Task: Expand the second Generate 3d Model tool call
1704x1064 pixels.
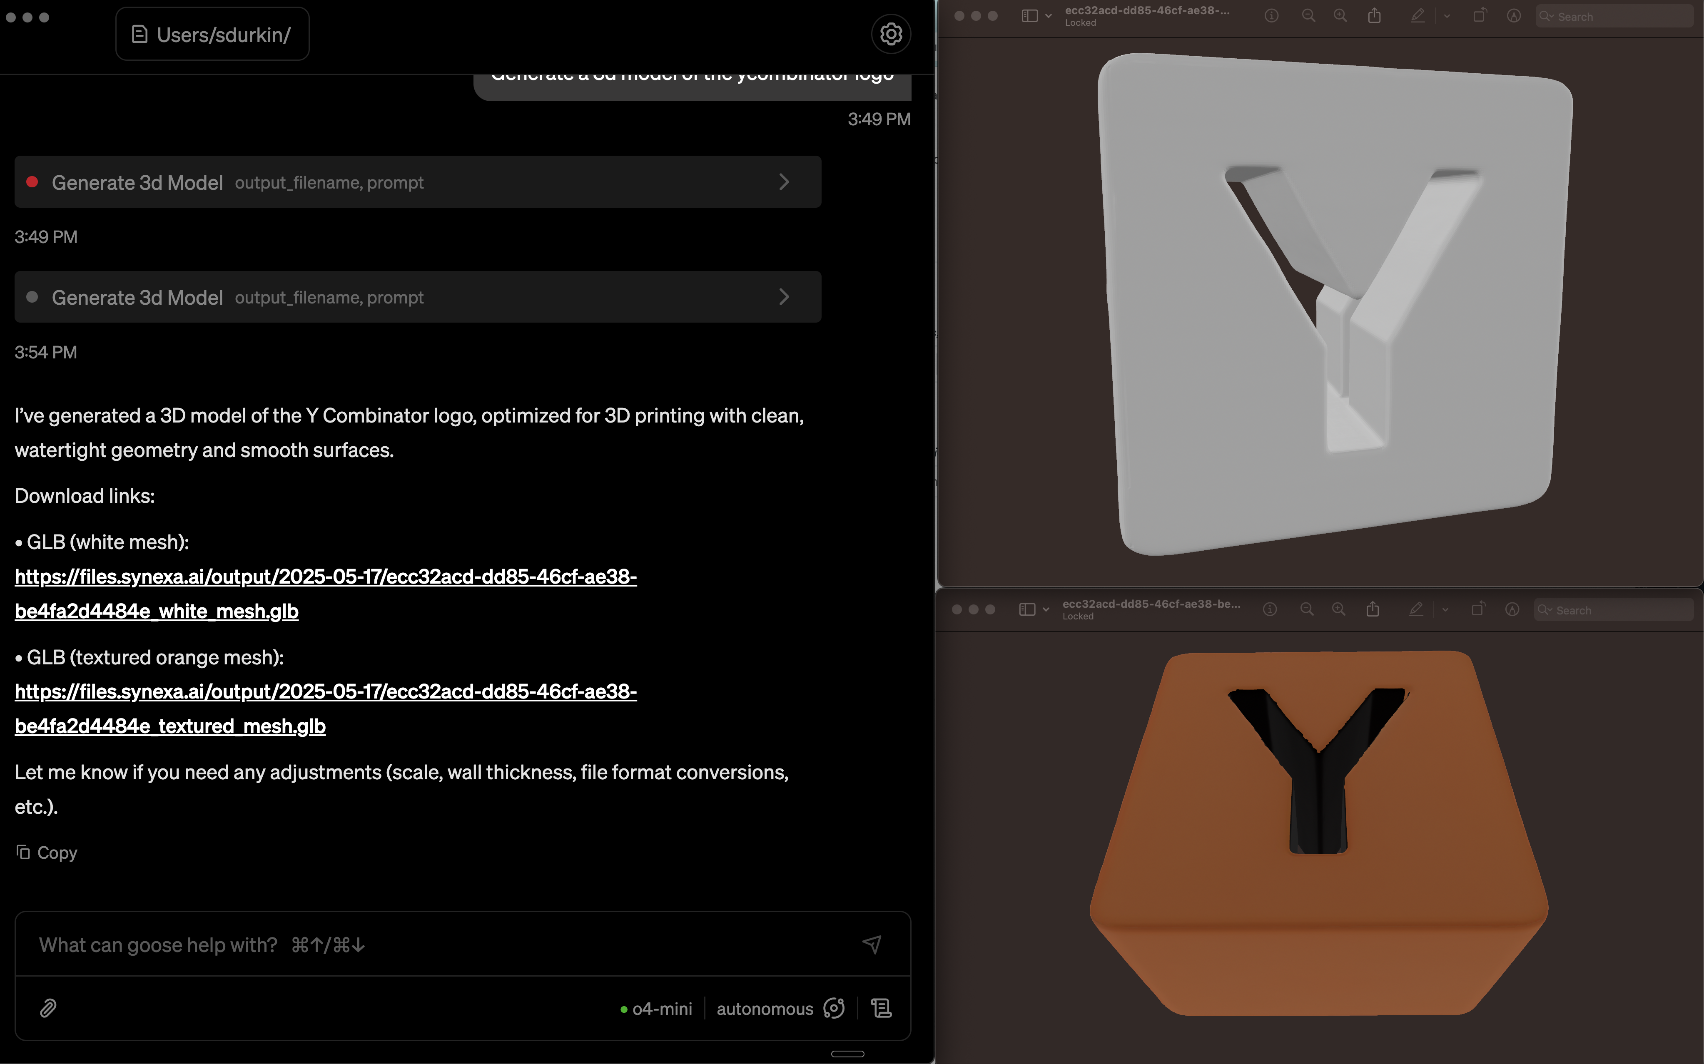Action: tap(783, 297)
